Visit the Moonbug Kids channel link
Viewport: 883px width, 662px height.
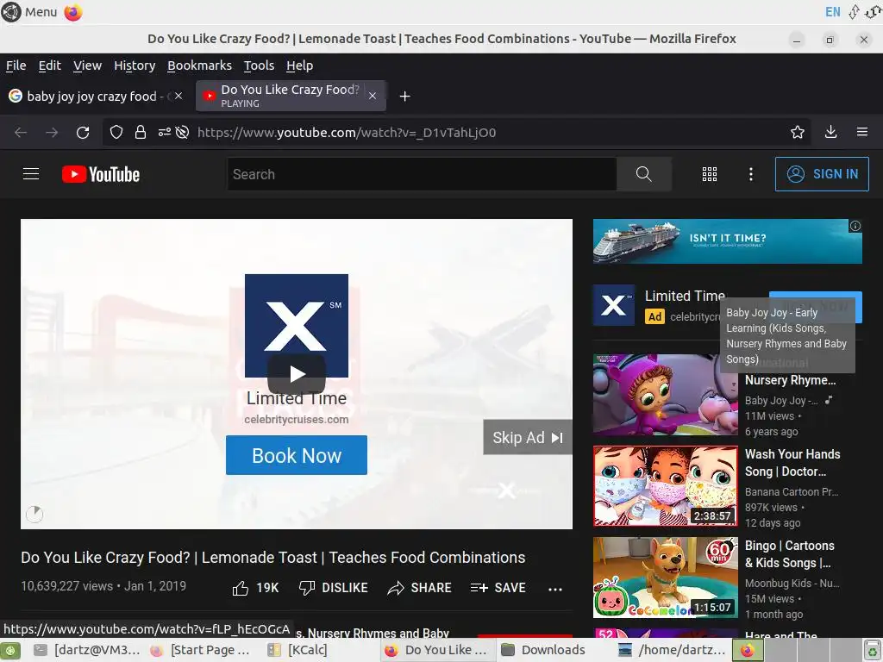tap(792, 584)
